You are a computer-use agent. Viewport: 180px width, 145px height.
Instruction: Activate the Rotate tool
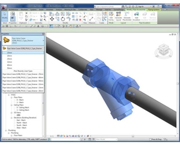(63, 19)
